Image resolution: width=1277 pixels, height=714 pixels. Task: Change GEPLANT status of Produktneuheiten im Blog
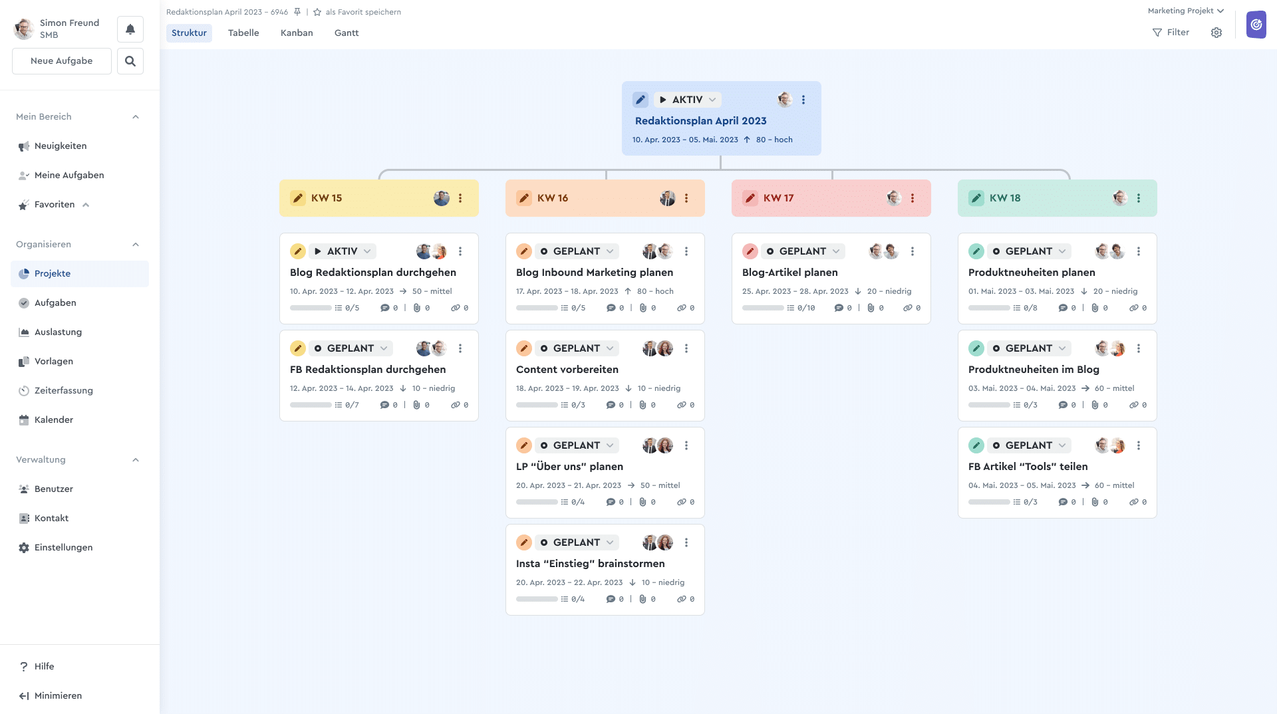pyautogui.click(x=1030, y=348)
